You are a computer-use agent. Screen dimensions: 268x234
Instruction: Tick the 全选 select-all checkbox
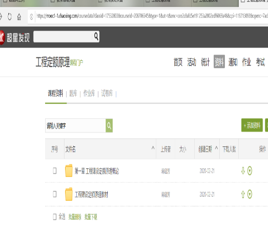tap(54, 217)
